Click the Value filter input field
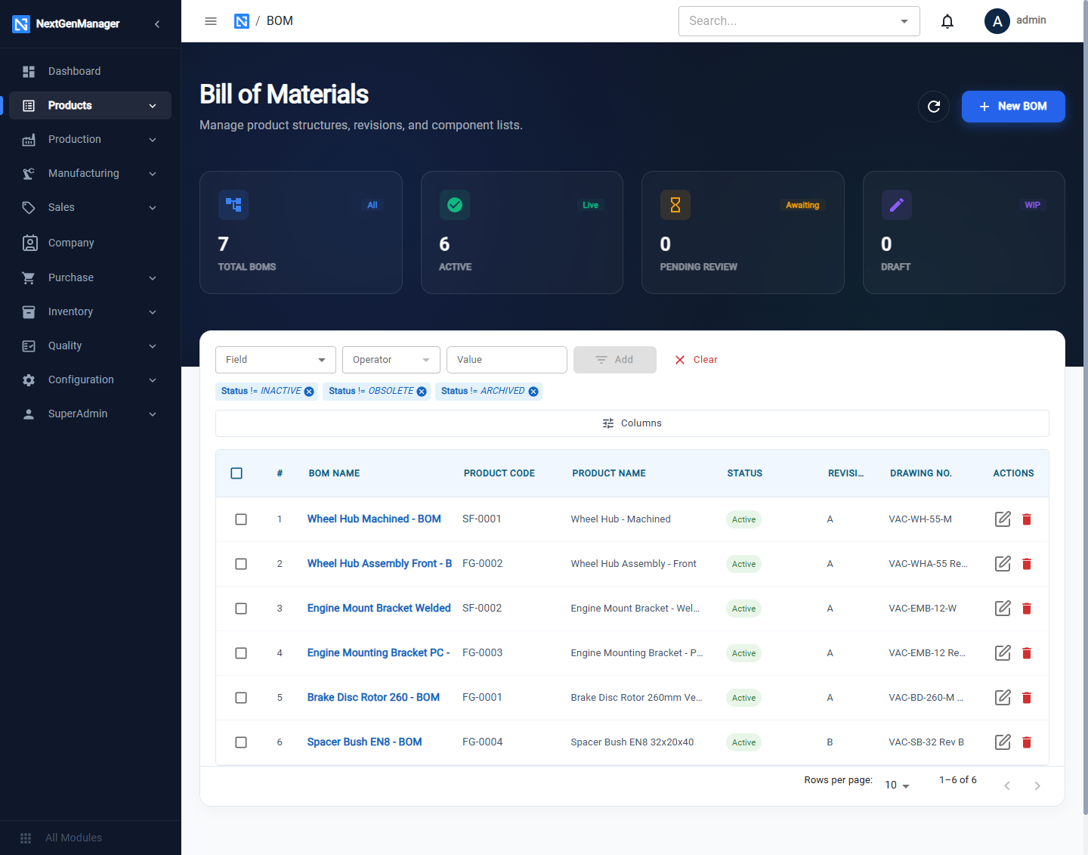The height and width of the screenshot is (855, 1088). pos(507,360)
